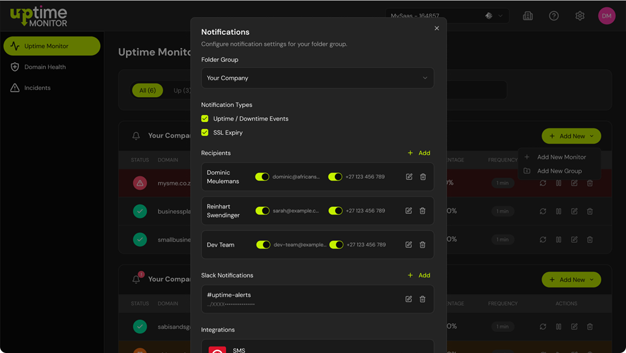The height and width of the screenshot is (353, 626).
Task: Toggle phone switch for Dev Team
Action: click(x=337, y=245)
